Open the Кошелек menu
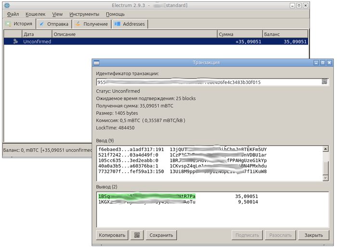The width and height of the screenshot is (337, 250). pyautogui.click(x=36, y=14)
